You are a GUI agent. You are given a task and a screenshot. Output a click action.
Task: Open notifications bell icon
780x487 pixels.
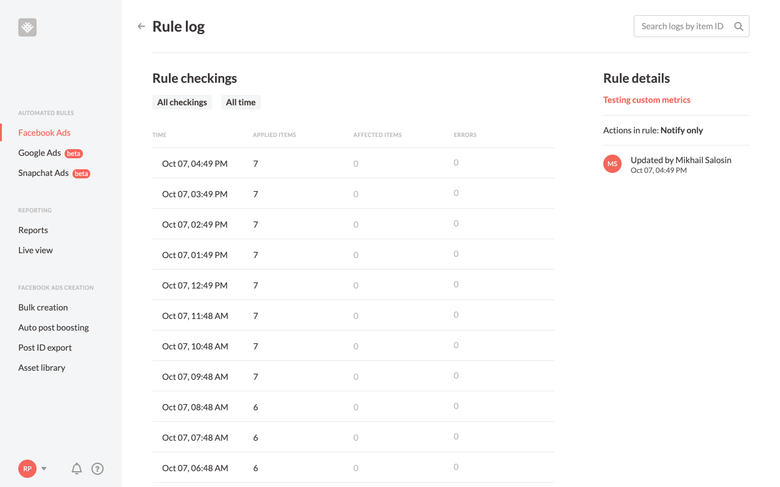click(77, 469)
